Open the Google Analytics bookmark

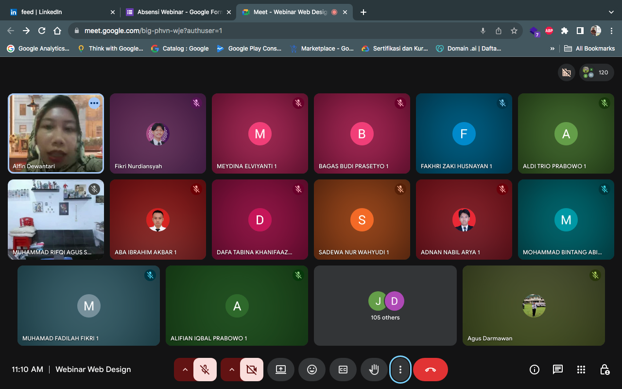(39, 48)
